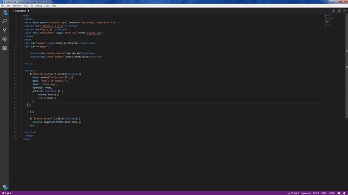Open the Extensions view in activity bar

tap(4, 48)
